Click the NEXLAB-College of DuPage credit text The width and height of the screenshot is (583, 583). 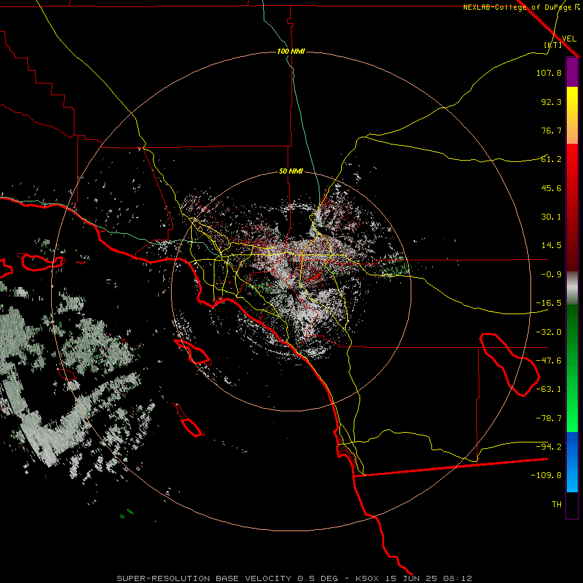(517, 7)
